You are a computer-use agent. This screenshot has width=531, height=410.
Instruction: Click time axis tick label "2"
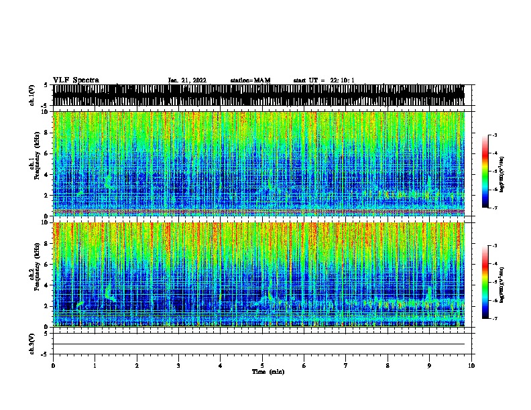(137, 366)
